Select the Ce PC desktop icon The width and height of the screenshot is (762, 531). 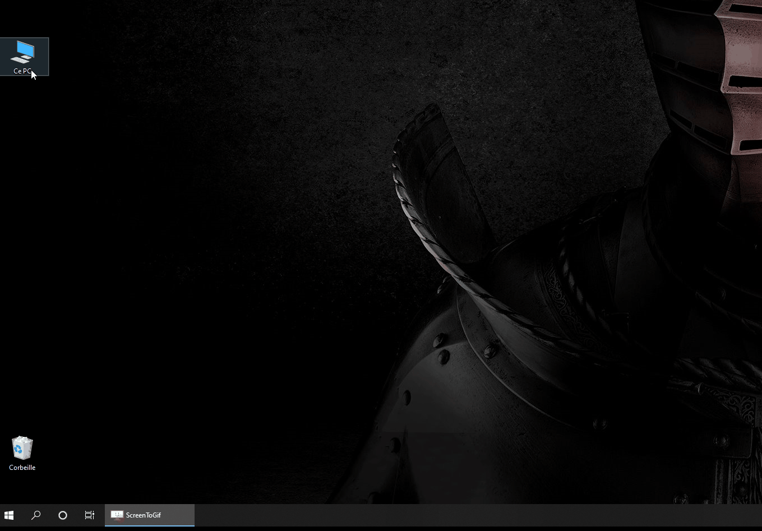pos(24,56)
